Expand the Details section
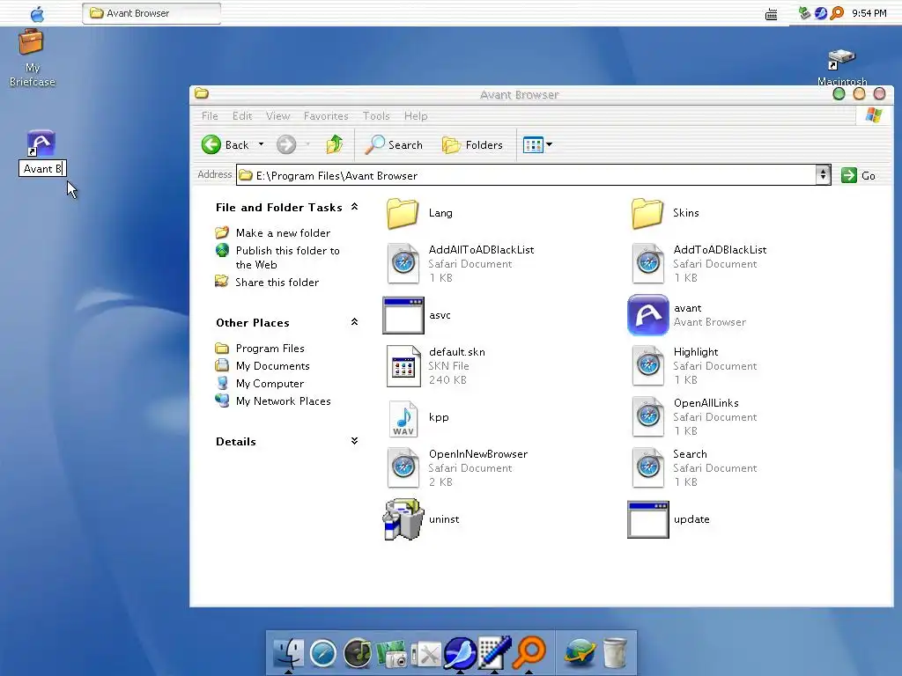 354,441
